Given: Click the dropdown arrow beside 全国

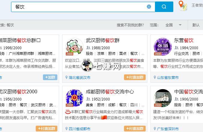Looking at the screenshot, I should (x=180, y=25).
